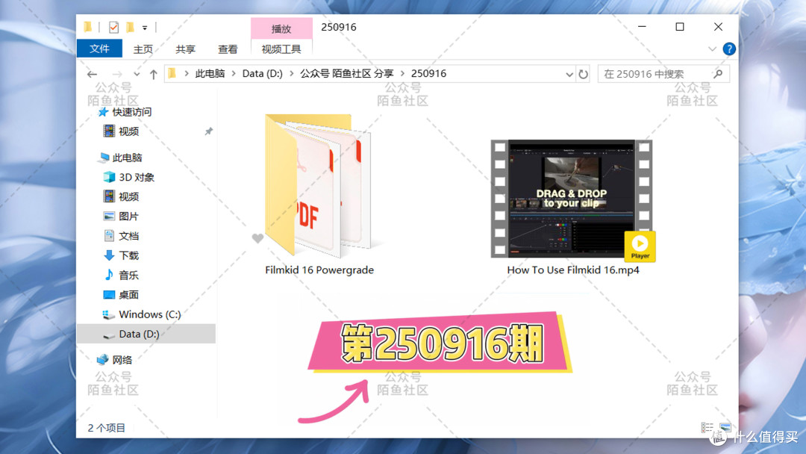Click Data (D:) breadcrumb in address bar
This screenshot has width=806, height=454.
[262, 73]
